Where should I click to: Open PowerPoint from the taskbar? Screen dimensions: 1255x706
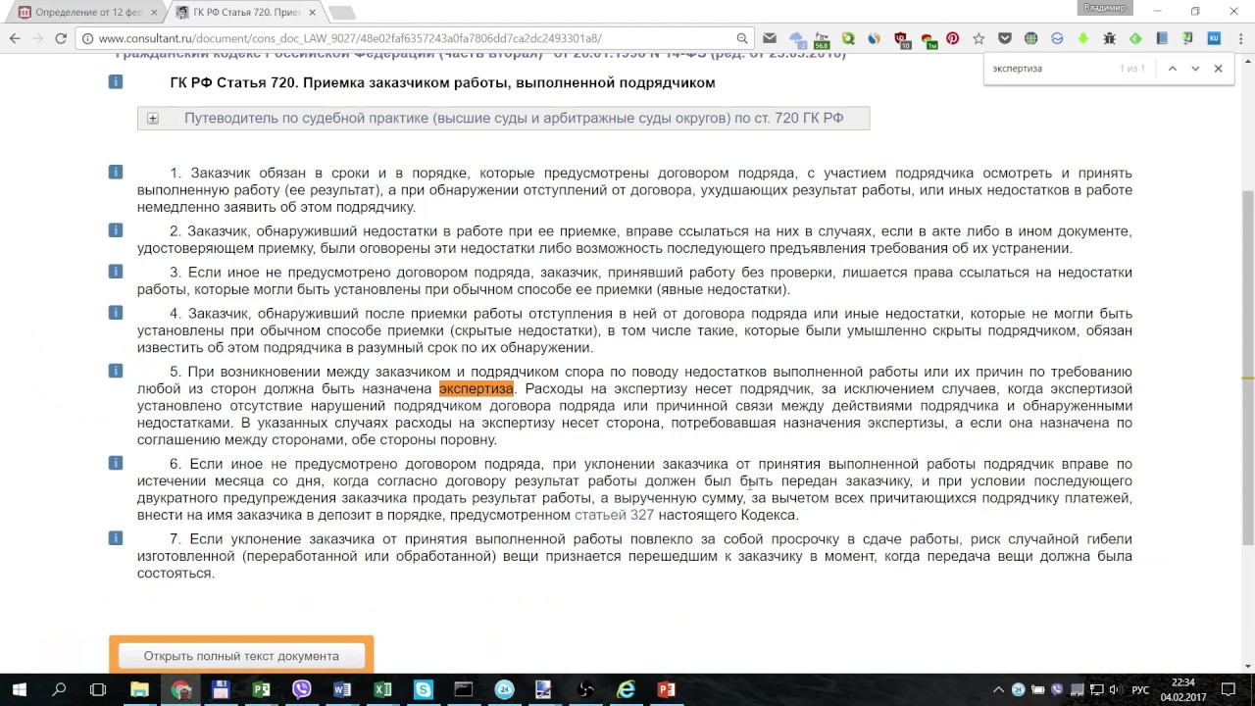(667, 689)
